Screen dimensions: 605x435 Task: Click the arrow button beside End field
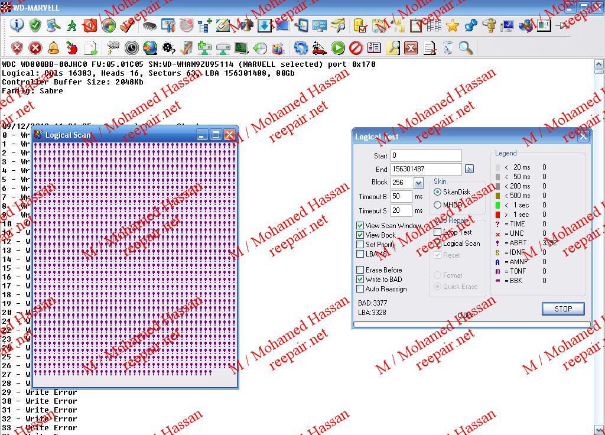(x=469, y=169)
